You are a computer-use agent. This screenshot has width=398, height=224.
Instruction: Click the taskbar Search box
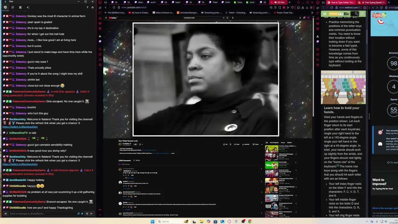174,222
